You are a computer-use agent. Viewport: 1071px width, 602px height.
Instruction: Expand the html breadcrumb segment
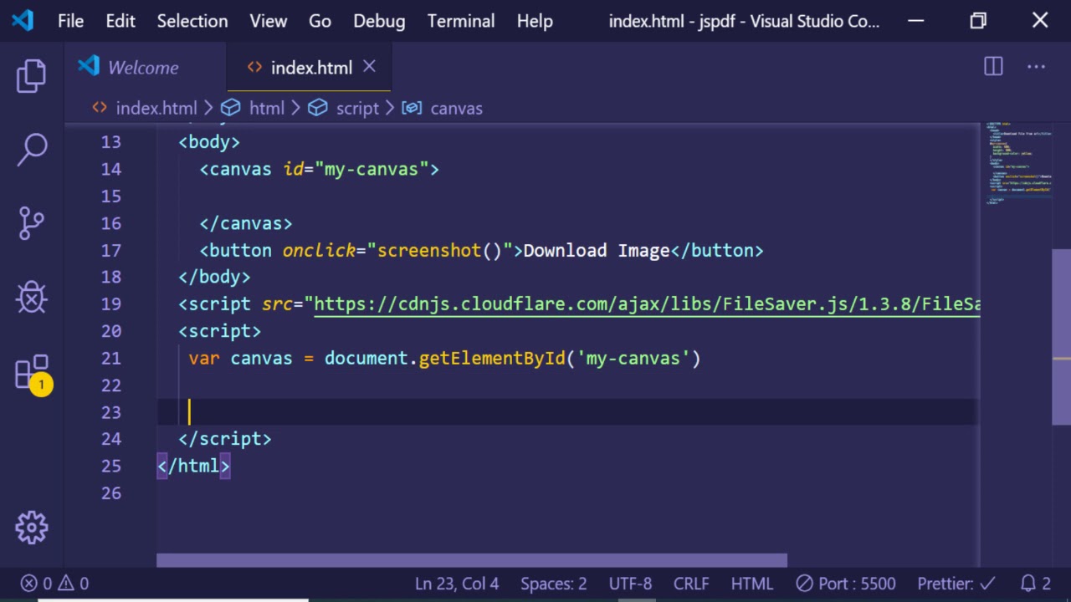coord(266,108)
